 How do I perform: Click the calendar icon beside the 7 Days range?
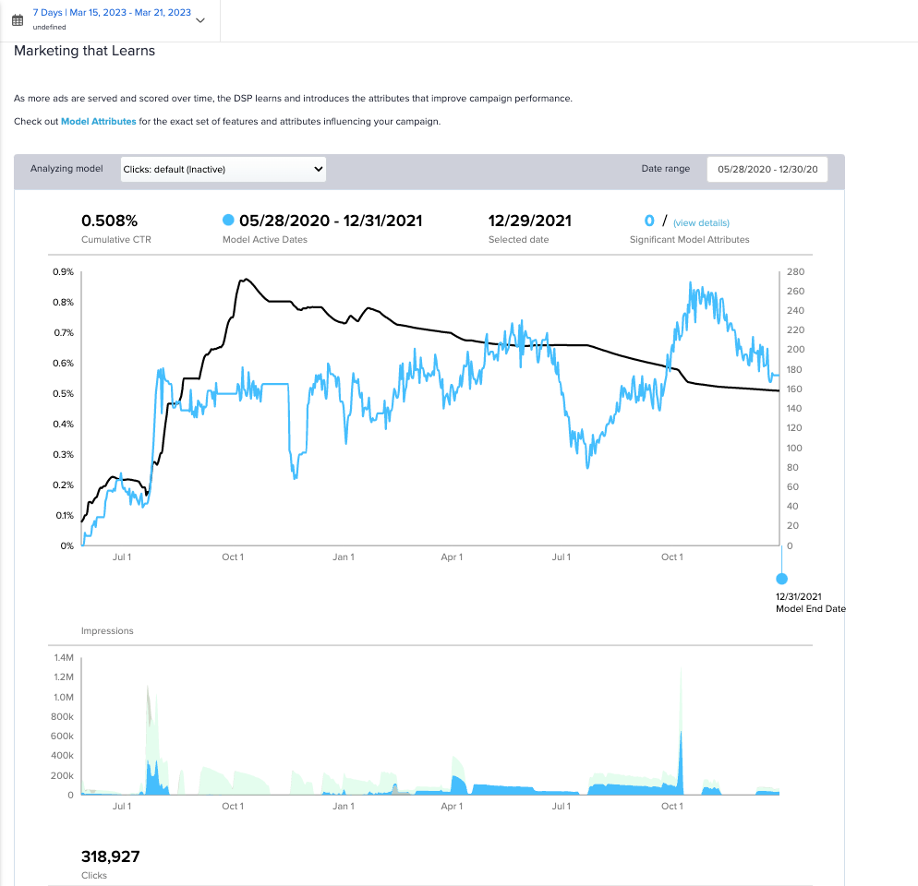[17, 20]
